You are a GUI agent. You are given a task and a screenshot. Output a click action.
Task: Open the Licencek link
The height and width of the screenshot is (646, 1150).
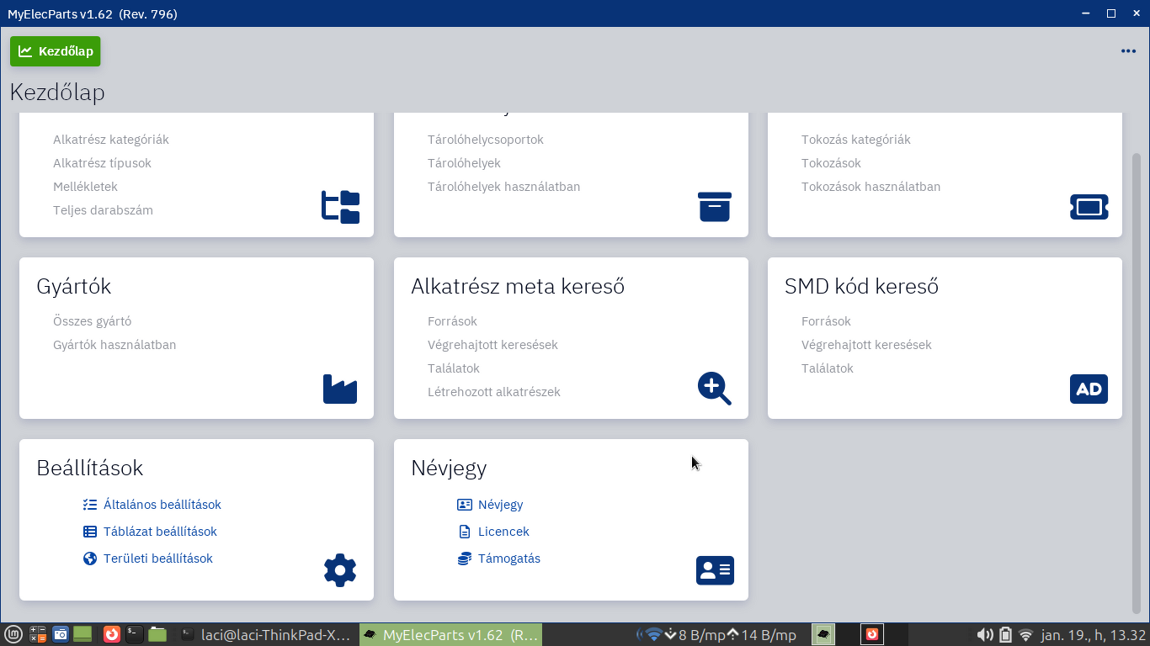point(503,532)
